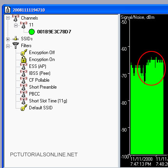Image resolution: width=168 pixels, height=168 pixels.
Task: Select Short Slot Time (11g) filter
Action: click(x=48, y=101)
